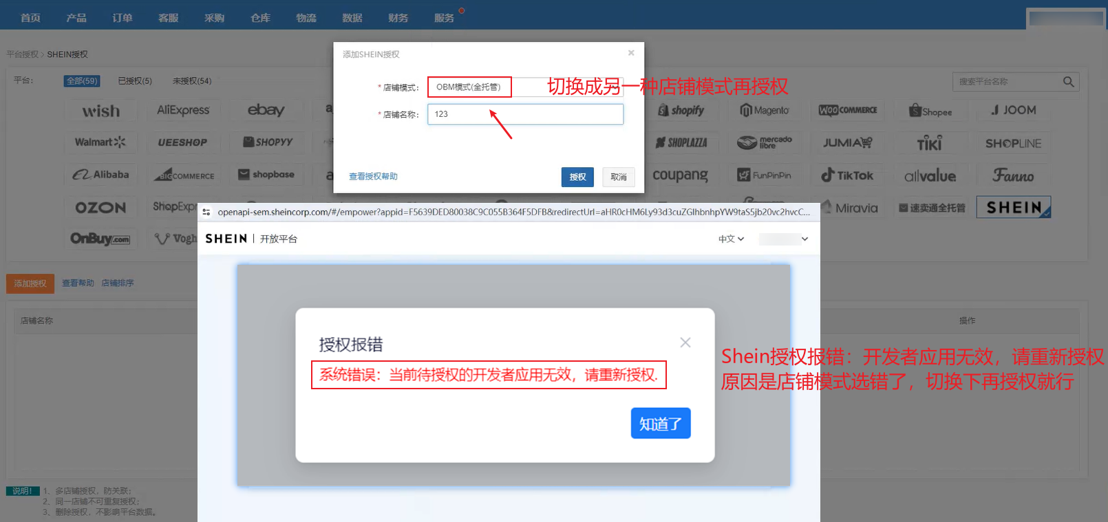Click the platform search magnifier icon
This screenshot has height=522, width=1108.
coord(1068,82)
